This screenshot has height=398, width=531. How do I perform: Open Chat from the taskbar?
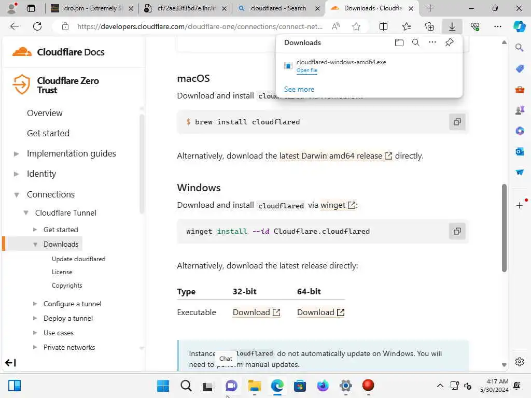pyautogui.click(x=231, y=386)
